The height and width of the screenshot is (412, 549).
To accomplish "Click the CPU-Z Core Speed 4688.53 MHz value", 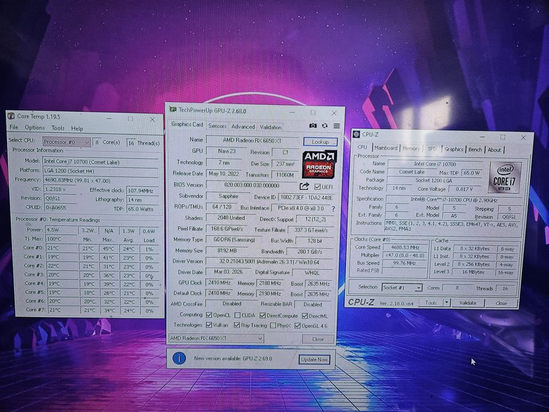I will click(x=405, y=247).
